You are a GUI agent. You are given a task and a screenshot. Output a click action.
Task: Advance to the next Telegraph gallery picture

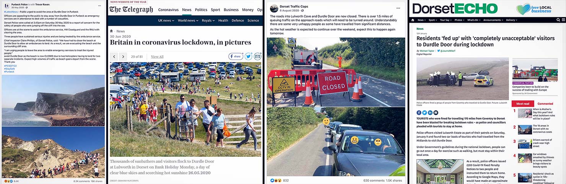123,57
